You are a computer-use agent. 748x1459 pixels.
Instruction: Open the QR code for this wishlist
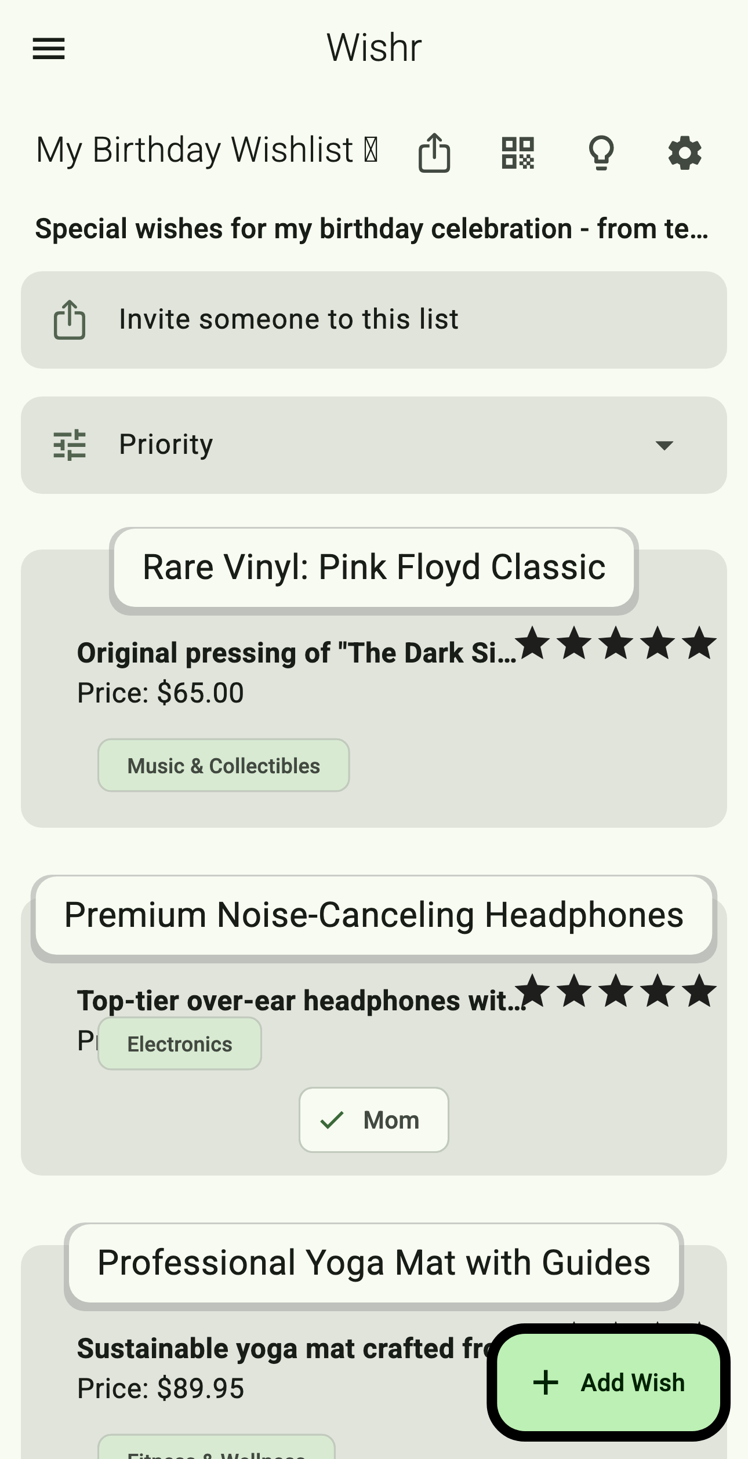pyautogui.click(x=518, y=152)
